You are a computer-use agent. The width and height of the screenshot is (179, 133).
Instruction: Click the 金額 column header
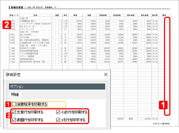coord(89,15)
